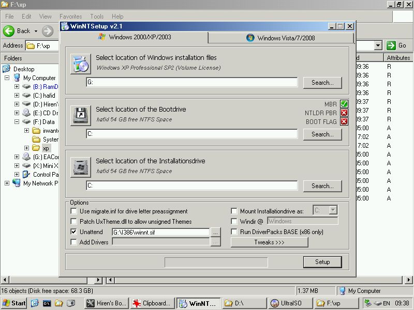Uncheck the Unattend checkbox

73,231
